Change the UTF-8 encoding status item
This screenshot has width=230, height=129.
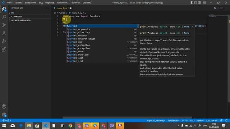click(185, 120)
